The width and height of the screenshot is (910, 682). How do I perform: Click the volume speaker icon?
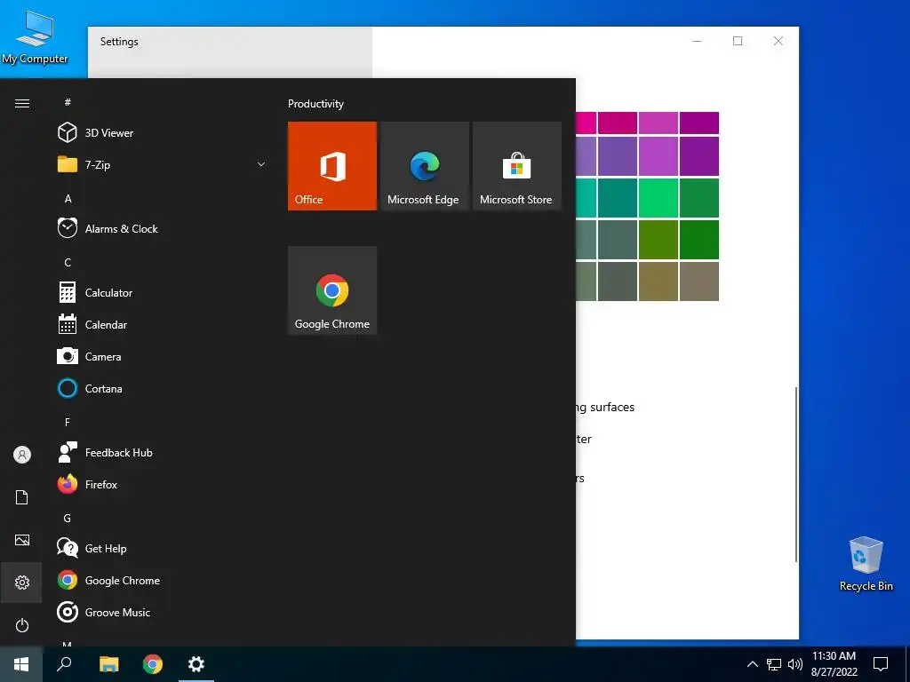click(x=795, y=664)
